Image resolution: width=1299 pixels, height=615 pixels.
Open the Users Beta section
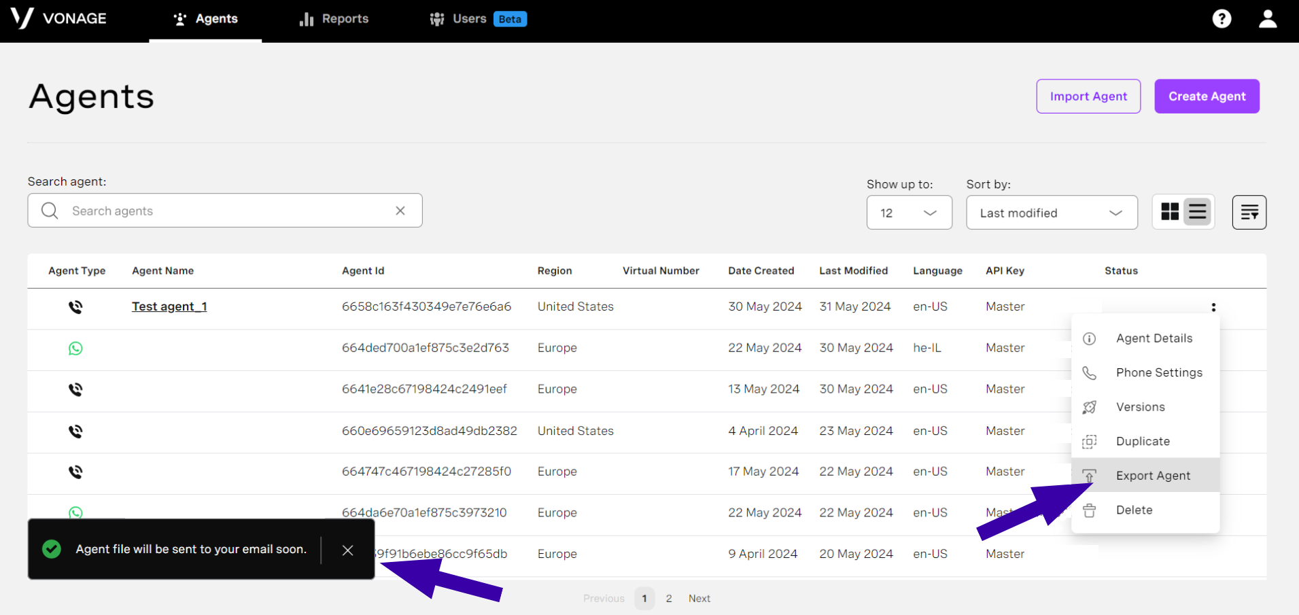[469, 18]
